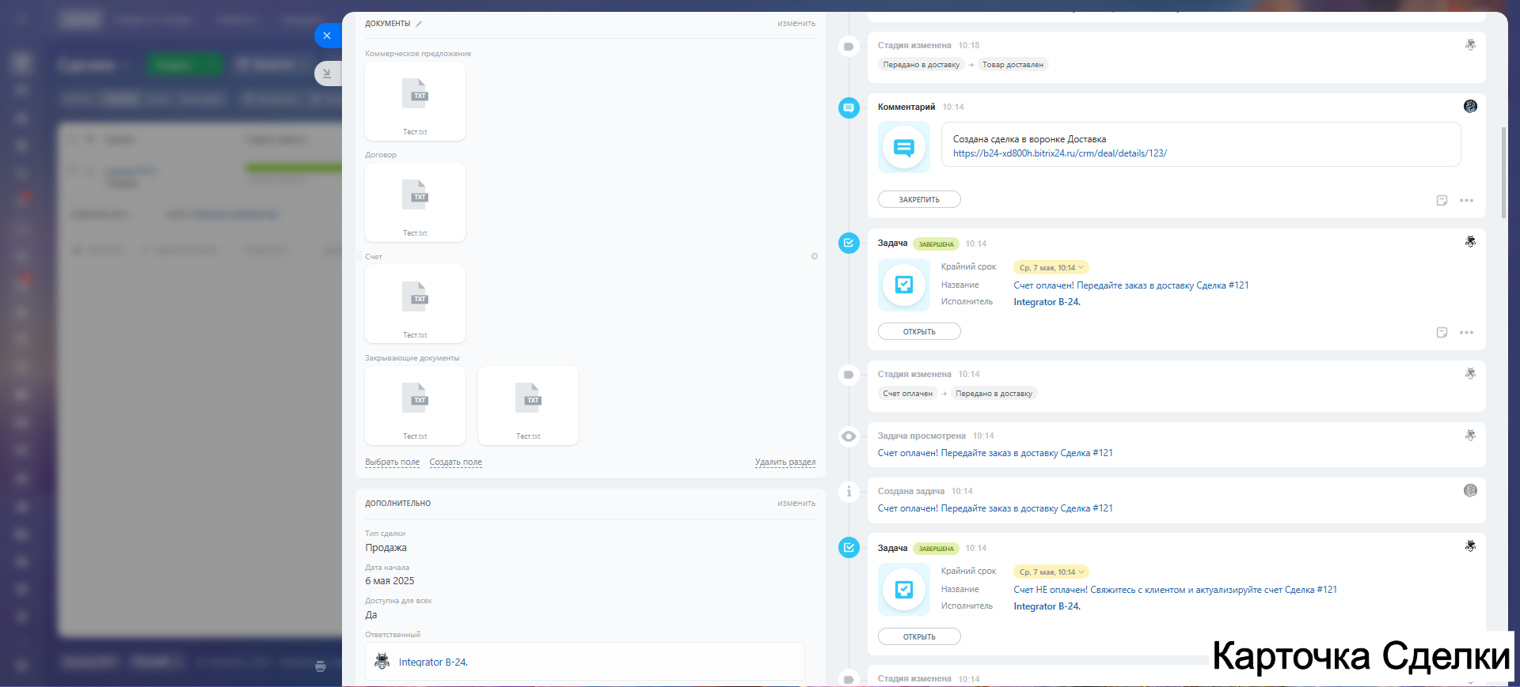This screenshot has height=687, width=1520.
Task: Open three-dots menu on the comment entry
Action: [1466, 201]
